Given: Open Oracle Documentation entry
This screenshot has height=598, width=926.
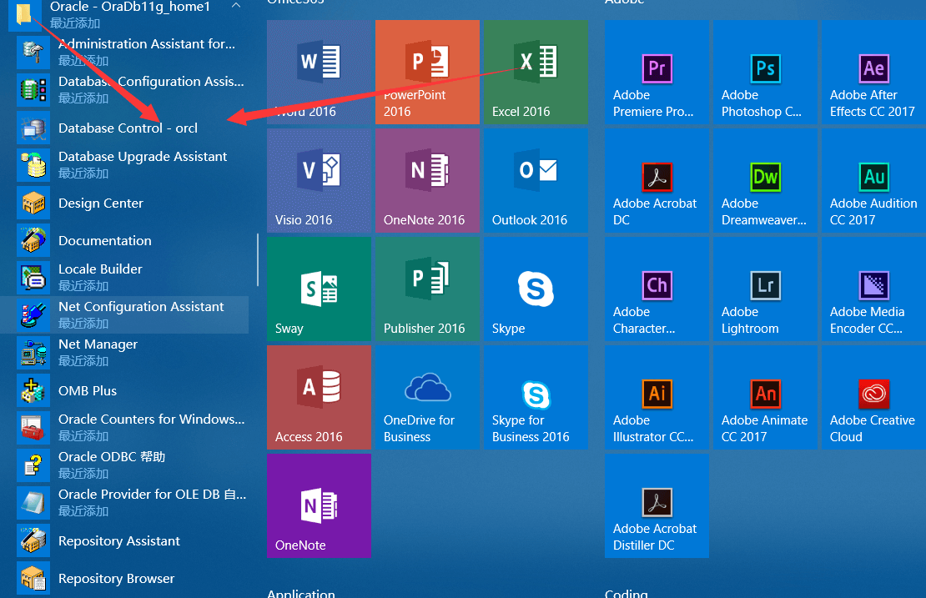Looking at the screenshot, I should point(124,240).
